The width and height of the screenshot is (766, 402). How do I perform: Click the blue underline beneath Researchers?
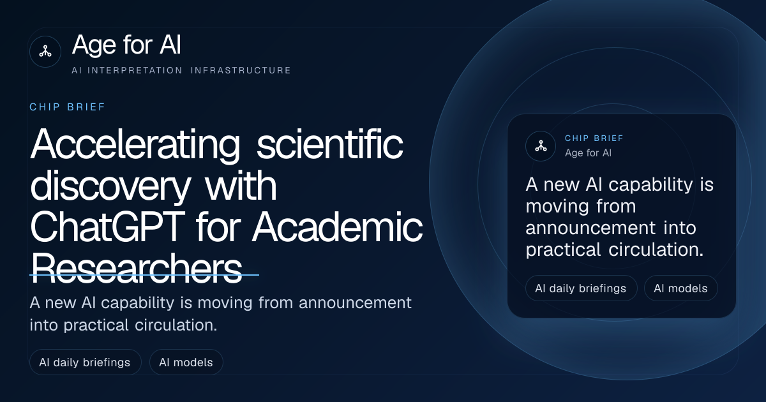pyautogui.click(x=144, y=275)
